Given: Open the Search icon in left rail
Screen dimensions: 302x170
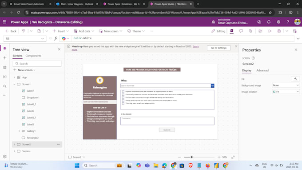Looking at the screenshot, I should [x=5, y=86].
